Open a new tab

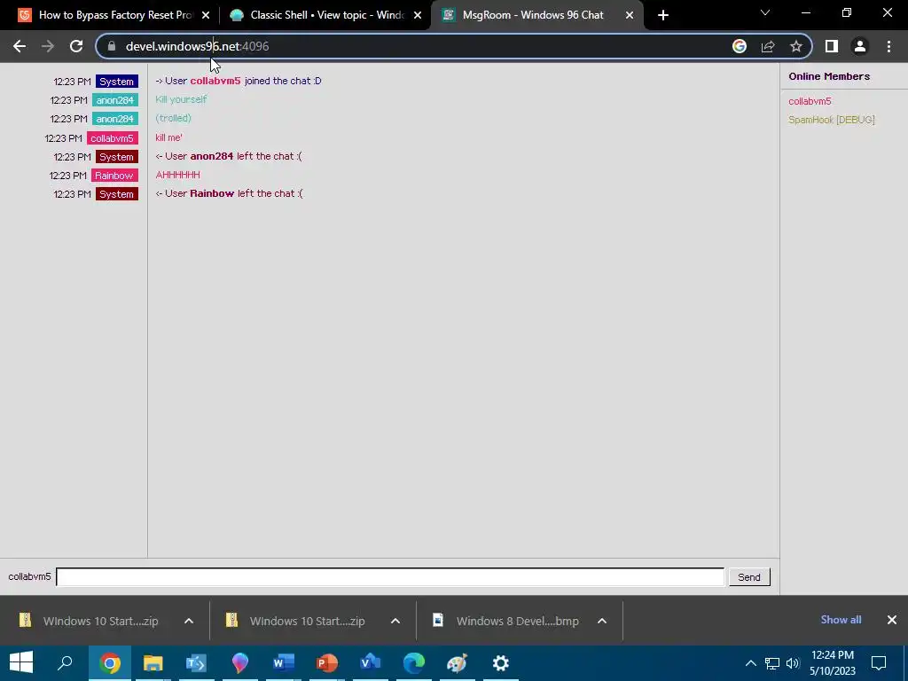click(663, 15)
